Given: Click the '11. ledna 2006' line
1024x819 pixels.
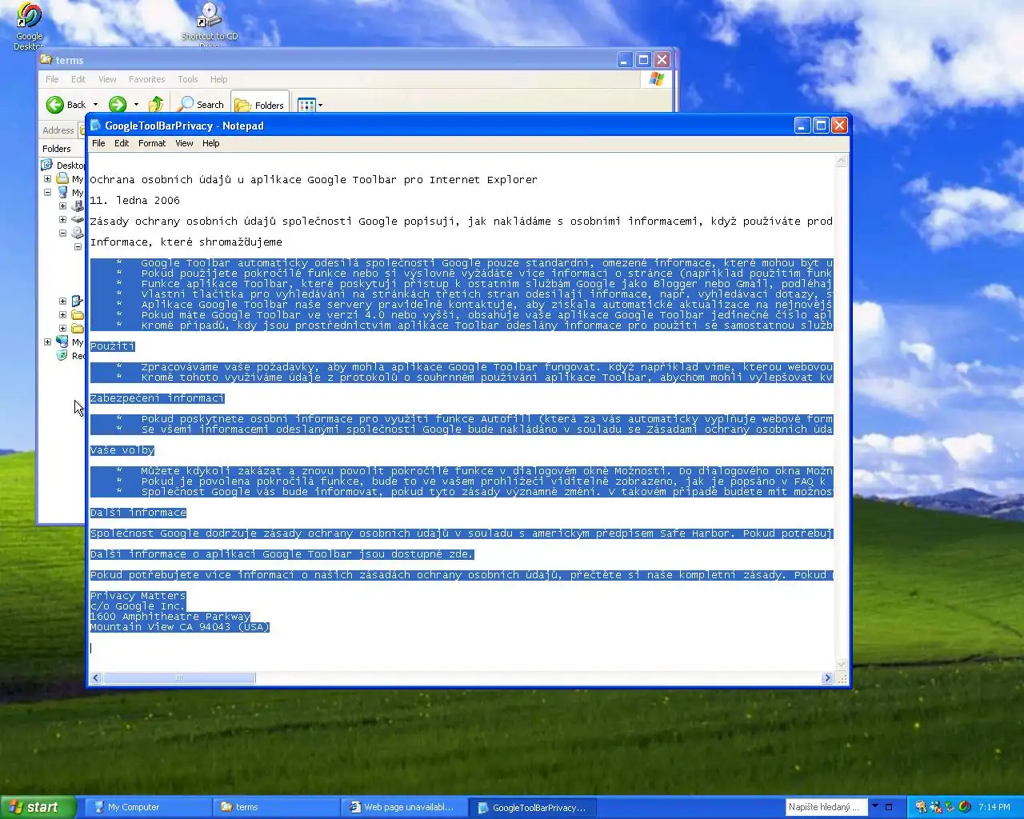Looking at the screenshot, I should coord(134,201).
